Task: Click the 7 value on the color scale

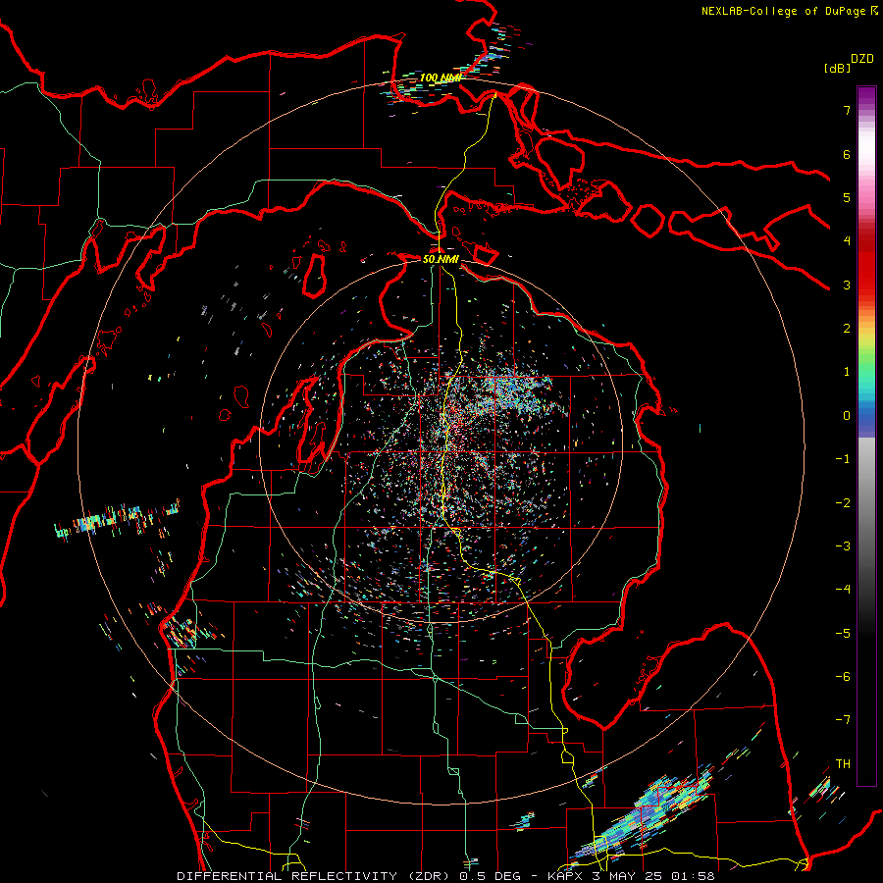Action: click(x=847, y=110)
